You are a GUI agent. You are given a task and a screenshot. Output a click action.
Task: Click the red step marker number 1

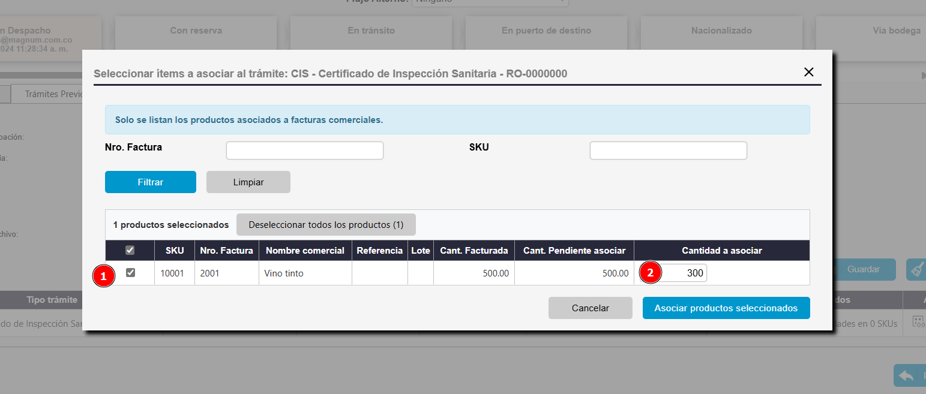(x=103, y=276)
